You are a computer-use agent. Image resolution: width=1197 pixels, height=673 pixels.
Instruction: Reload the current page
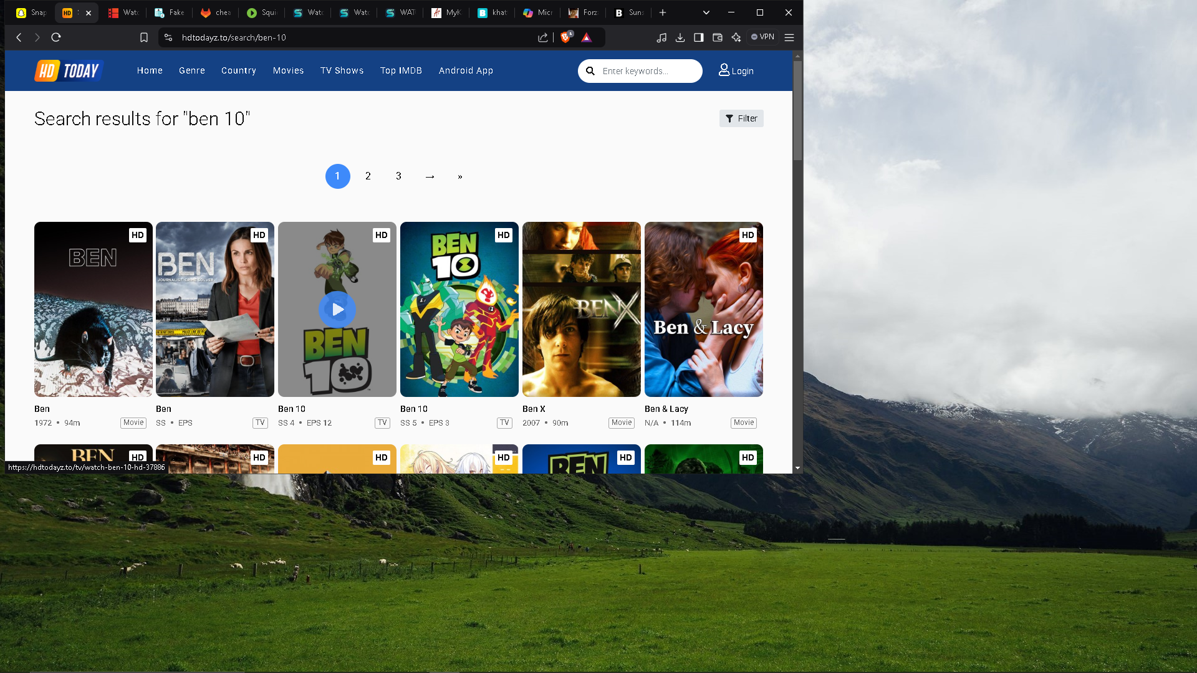[56, 37]
